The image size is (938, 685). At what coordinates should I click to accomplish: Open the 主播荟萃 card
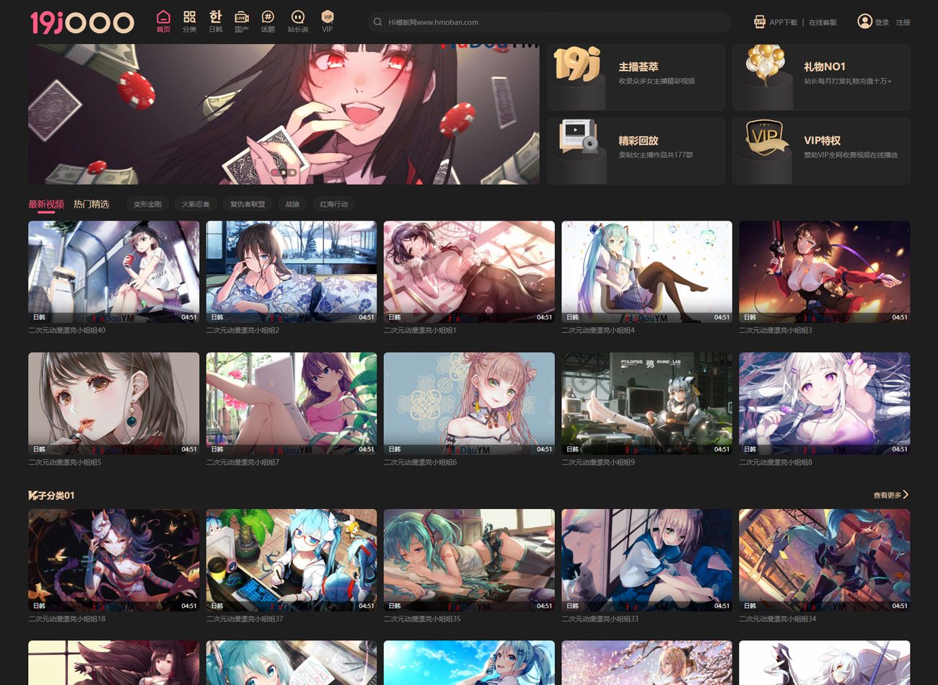pyautogui.click(x=636, y=77)
